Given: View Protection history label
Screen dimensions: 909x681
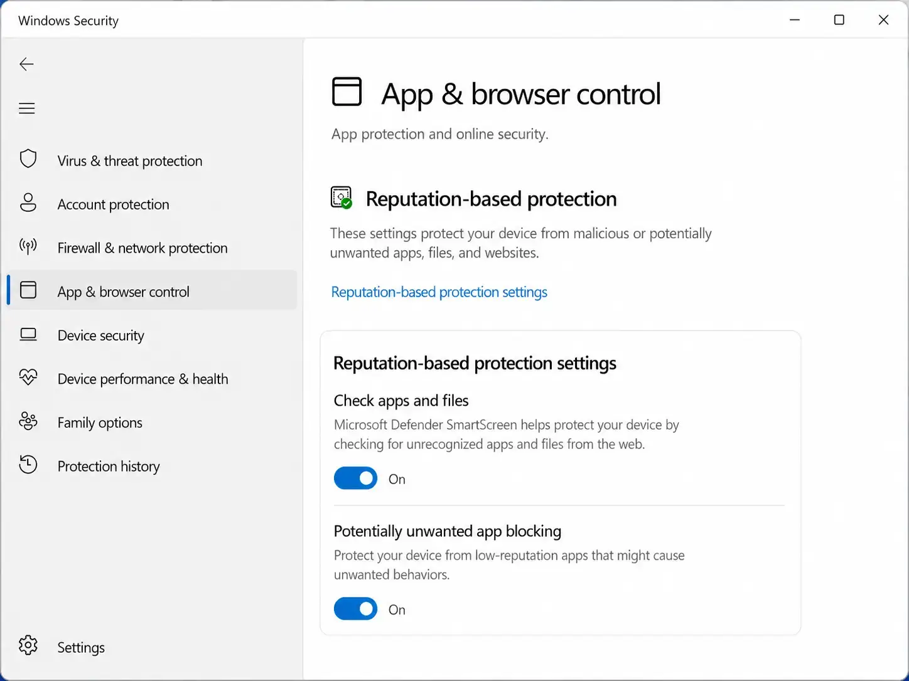Looking at the screenshot, I should [109, 467].
